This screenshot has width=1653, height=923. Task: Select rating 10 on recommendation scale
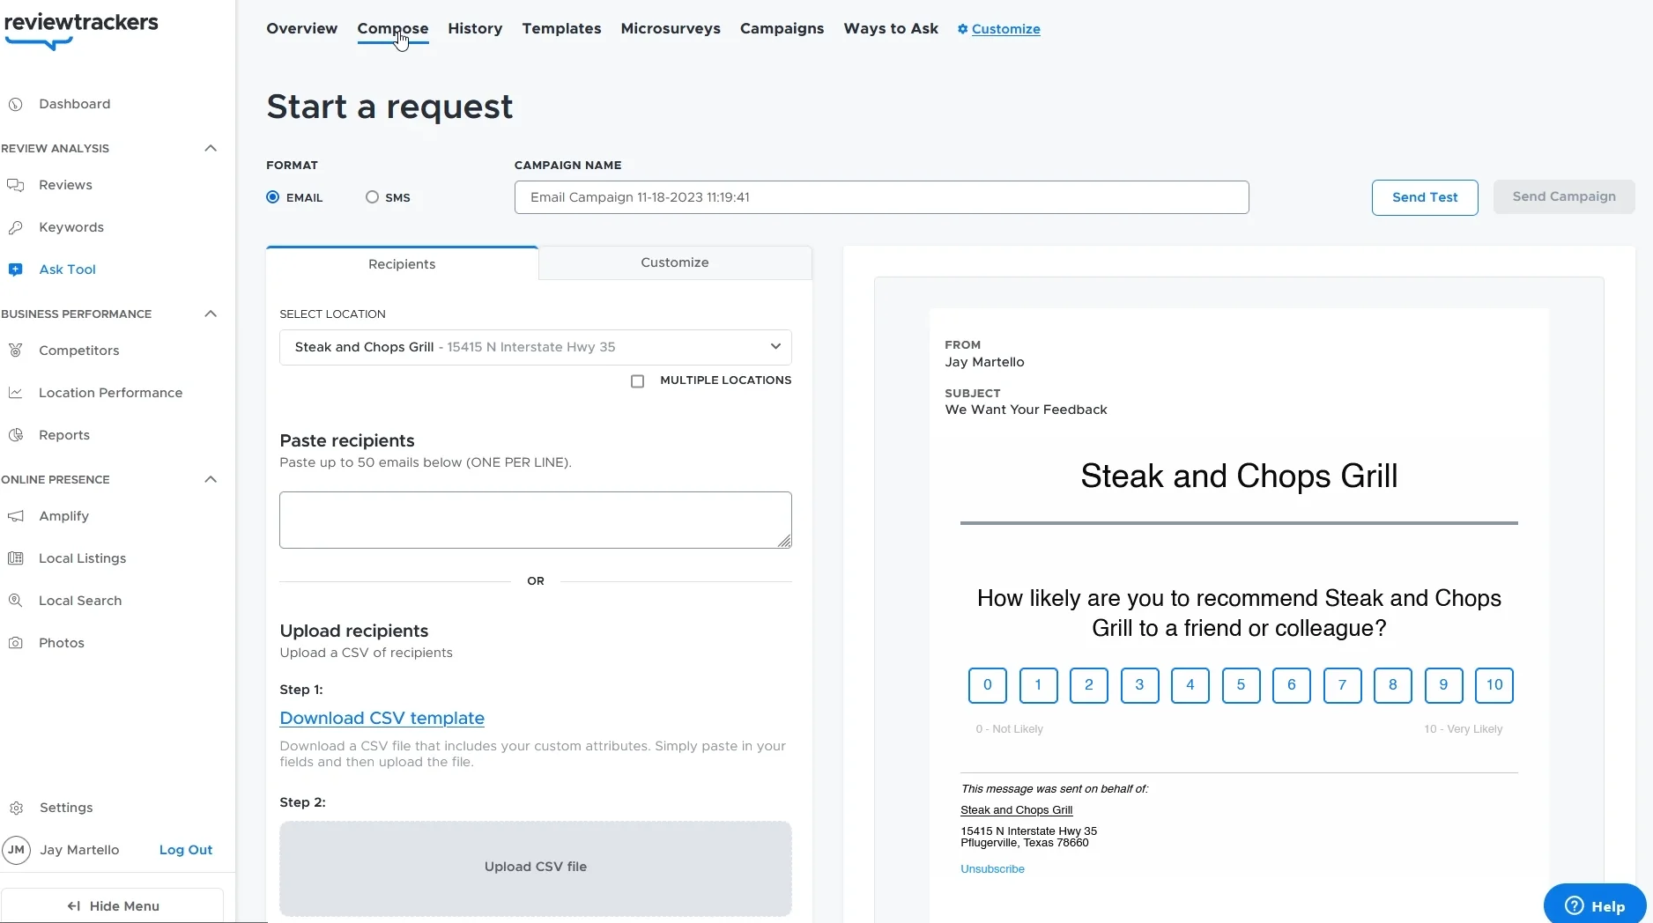coord(1494,685)
